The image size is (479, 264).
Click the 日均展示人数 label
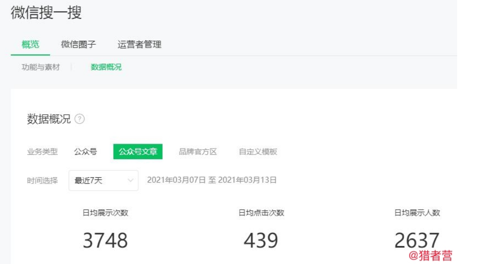point(417,213)
